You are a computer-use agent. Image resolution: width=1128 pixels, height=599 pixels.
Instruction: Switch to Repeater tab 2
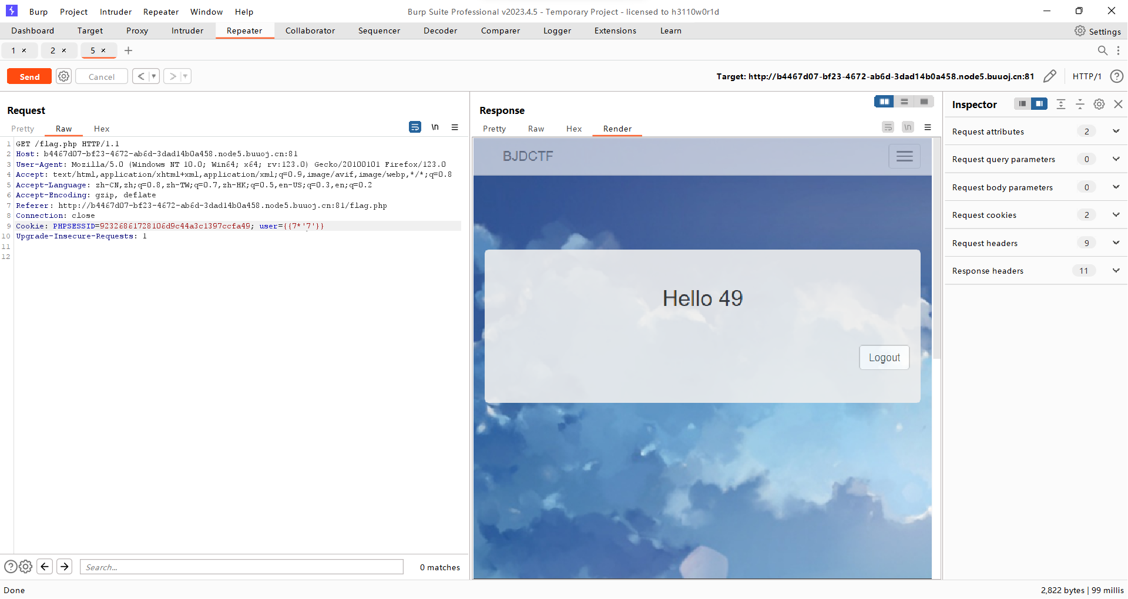53,51
